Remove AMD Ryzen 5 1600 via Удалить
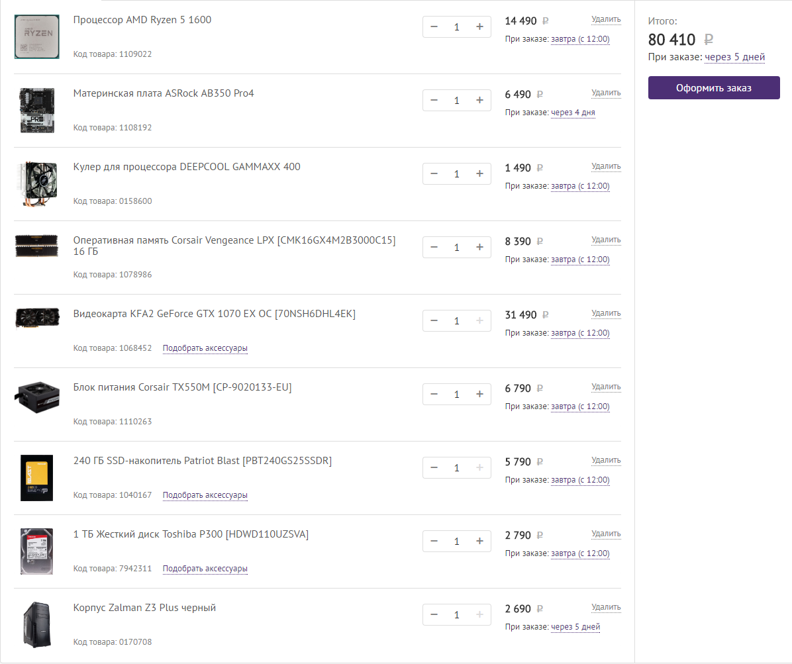 (606, 19)
